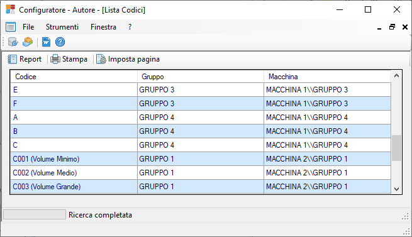
Task: Open the ? help menu
Action: coord(130,27)
